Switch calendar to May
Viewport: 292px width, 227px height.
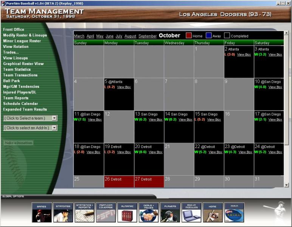tap(100, 36)
